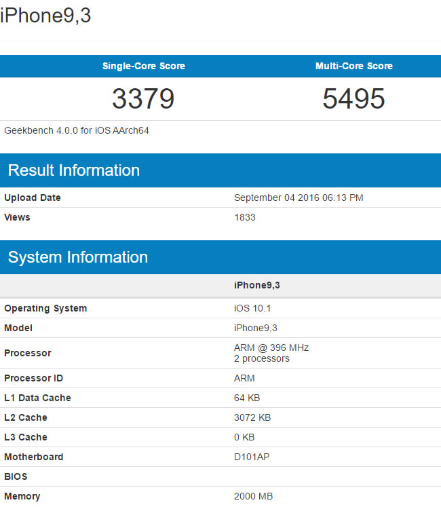Click the iPhone9,3 model value
This screenshot has height=509, width=441.
[255, 328]
